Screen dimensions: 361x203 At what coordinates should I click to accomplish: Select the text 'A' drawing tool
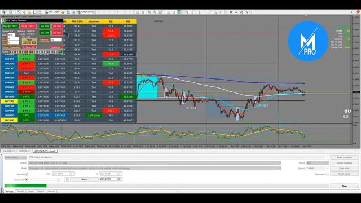point(221,12)
